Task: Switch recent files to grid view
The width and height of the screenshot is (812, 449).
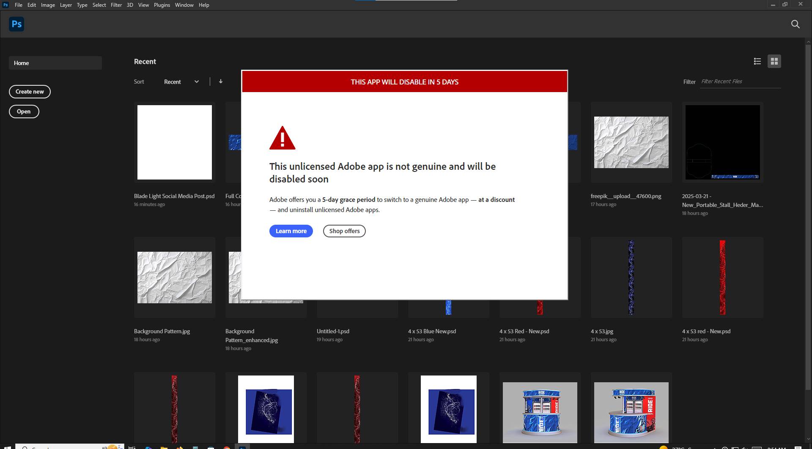Action: coord(774,61)
